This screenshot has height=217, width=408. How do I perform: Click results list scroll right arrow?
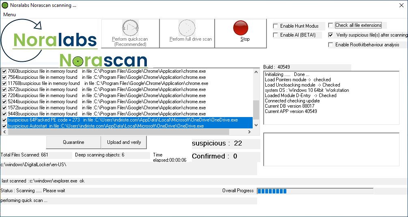pyautogui.click(x=249, y=132)
